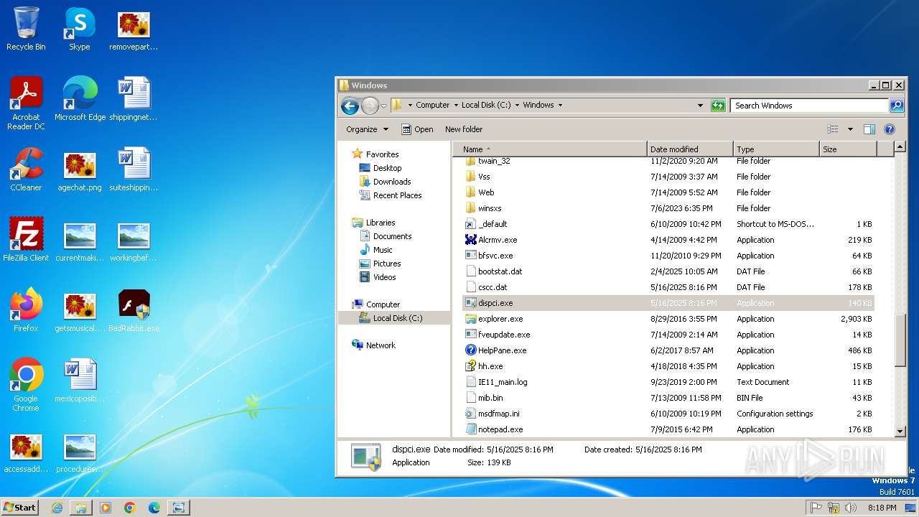
Task: Open Windows Media Player taskbar icon
Action: pos(106,508)
